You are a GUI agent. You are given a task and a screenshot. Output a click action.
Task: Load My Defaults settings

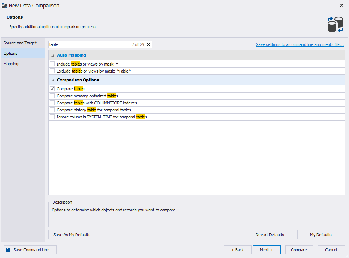321,235
